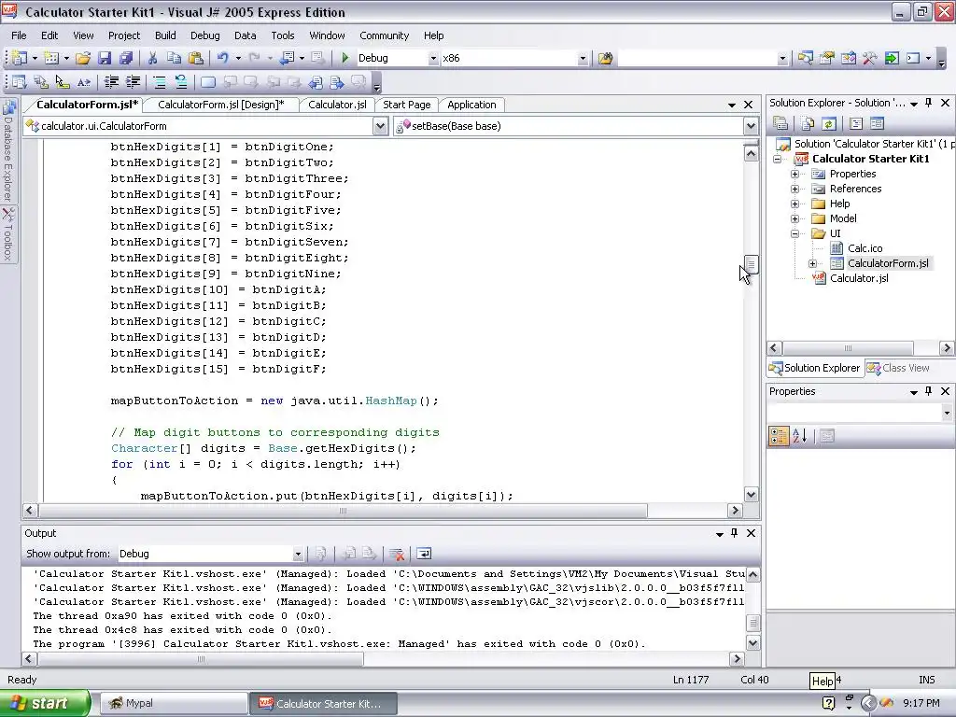Viewport: 956px width, 717px height.
Task: Click Solution Explorer Properties icon
Action: [x=780, y=124]
